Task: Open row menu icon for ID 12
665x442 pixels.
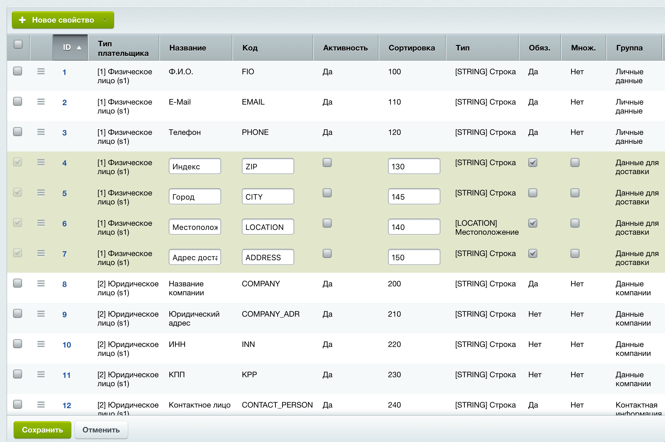Action: (41, 405)
